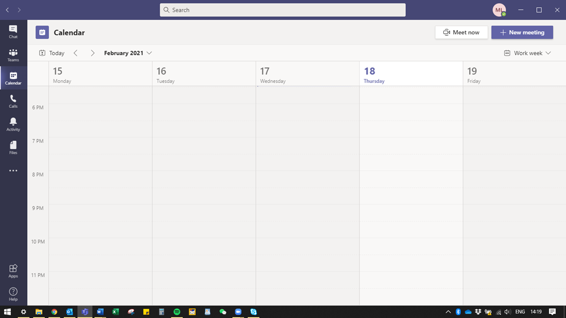Jump to Today in the calendar
The width and height of the screenshot is (566, 318).
(x=52, y=53)
